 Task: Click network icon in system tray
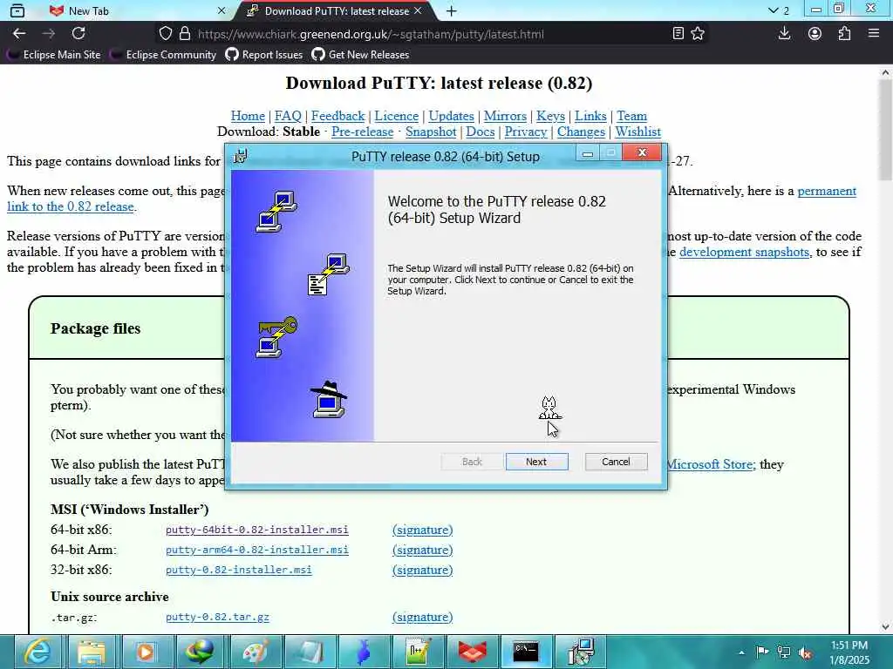pyautogui.click(x=784, y=652)
